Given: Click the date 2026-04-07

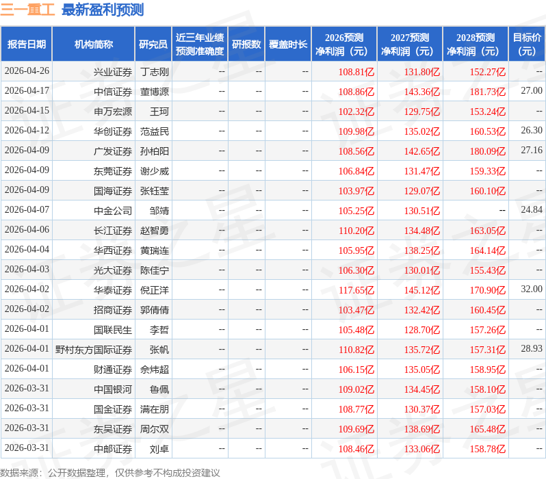Looking at the screenshot, I should coord(27,209).
